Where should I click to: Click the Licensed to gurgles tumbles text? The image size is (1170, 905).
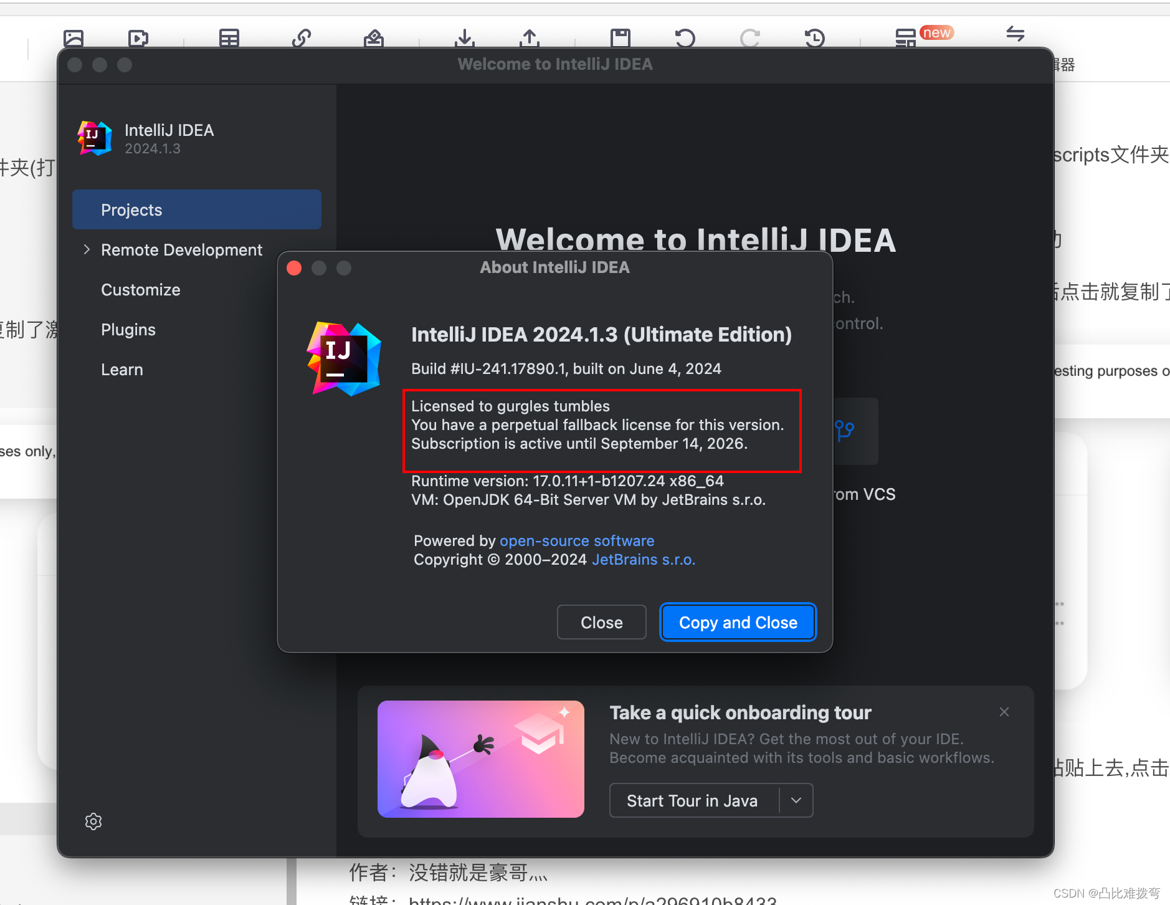511,406
